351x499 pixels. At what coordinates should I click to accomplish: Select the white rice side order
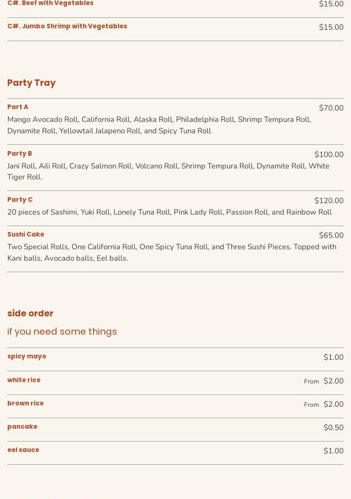pyautogui.click(x=24, y=380)
